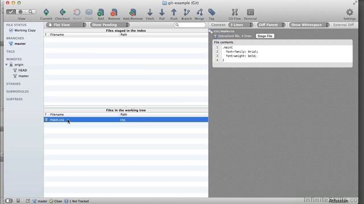This screenshot has width=364, height=204.
Task: Click the Merge toolbar icon
Action: [200, 12]
